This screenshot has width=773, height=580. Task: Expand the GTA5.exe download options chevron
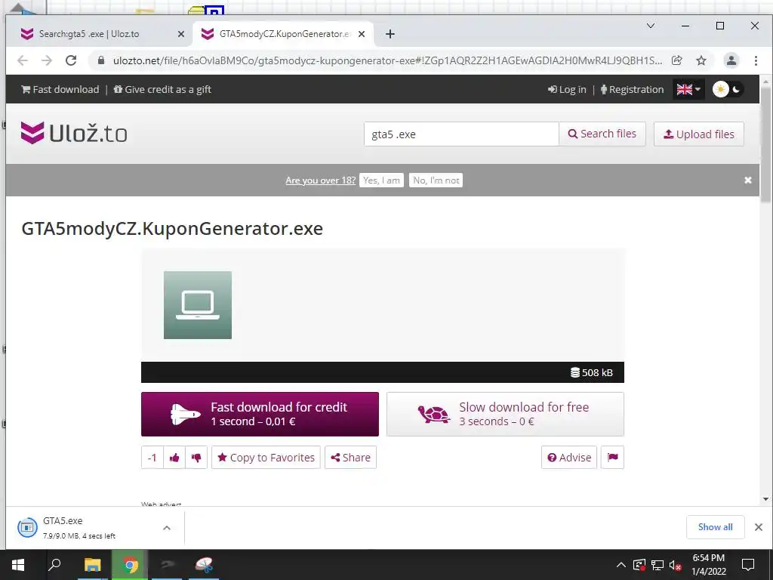point(167,528)
